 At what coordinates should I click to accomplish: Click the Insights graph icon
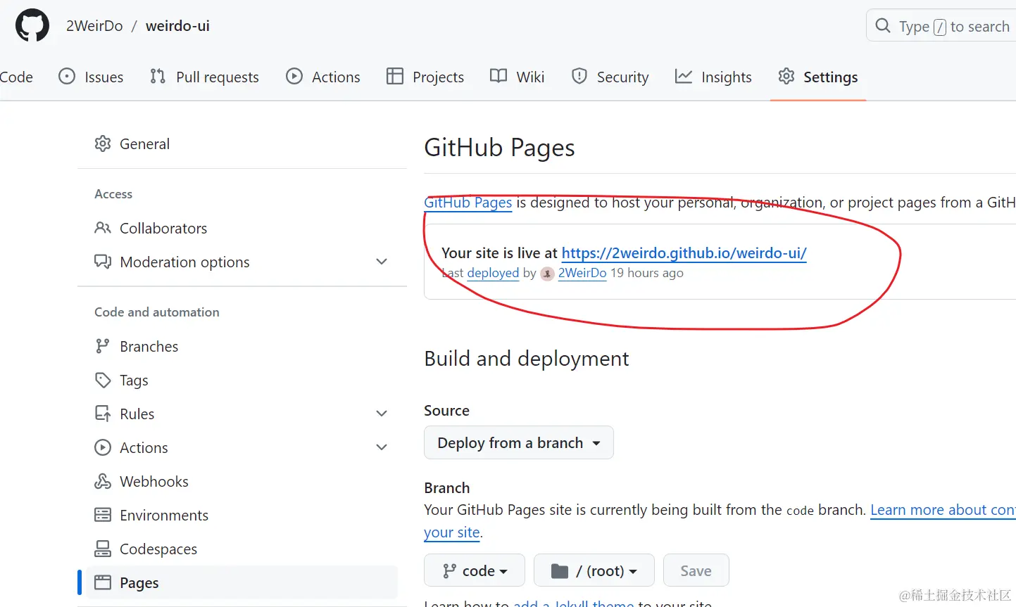684,76
